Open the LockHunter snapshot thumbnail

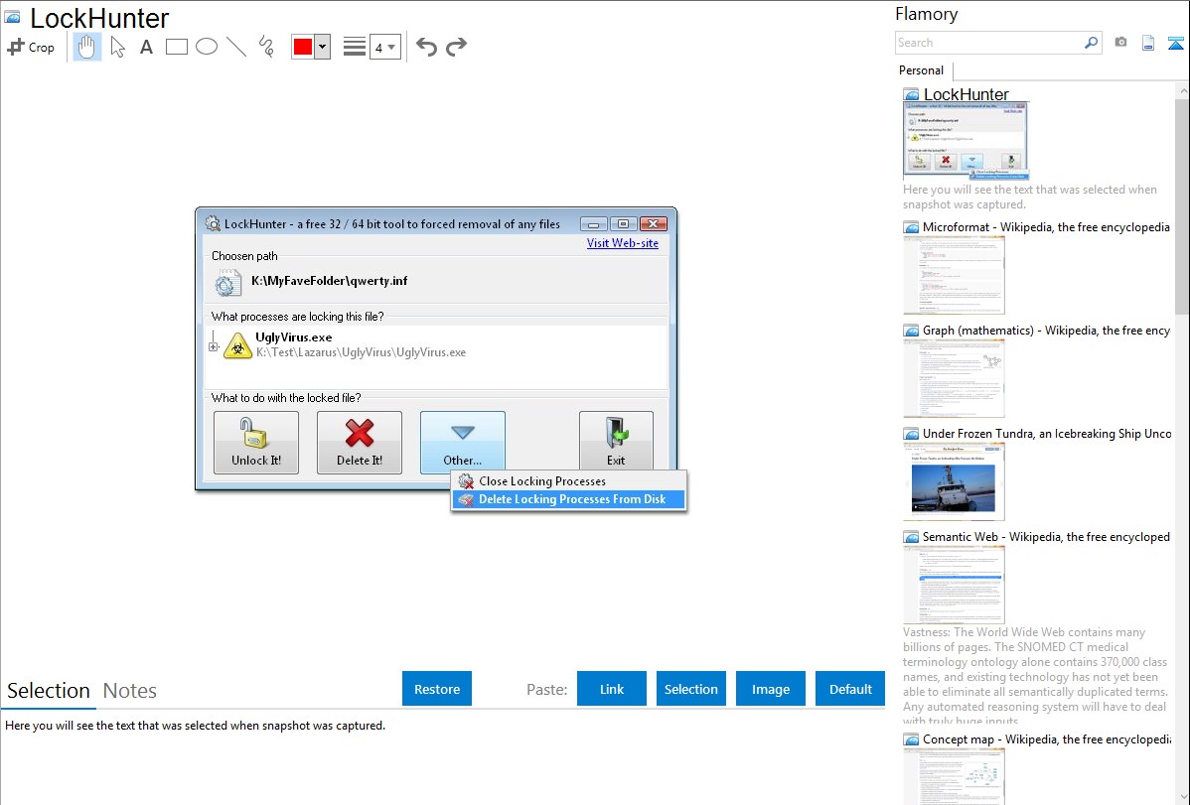tap(966, 141)
